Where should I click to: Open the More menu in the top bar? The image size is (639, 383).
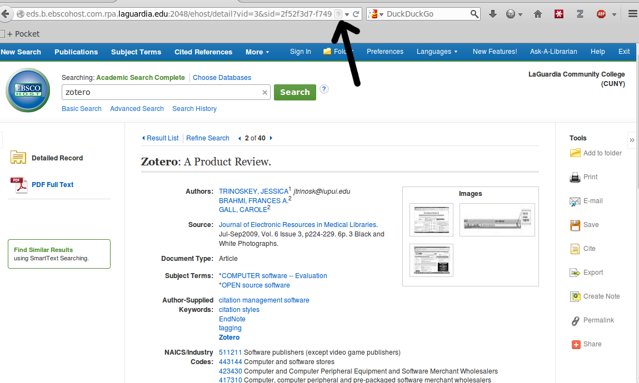pyautogui.click(x=257, y=52)
